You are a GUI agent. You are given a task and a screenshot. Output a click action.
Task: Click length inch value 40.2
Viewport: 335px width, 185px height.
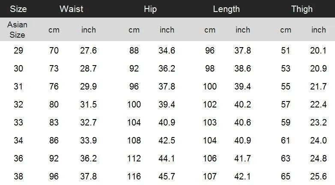(242, 104)
